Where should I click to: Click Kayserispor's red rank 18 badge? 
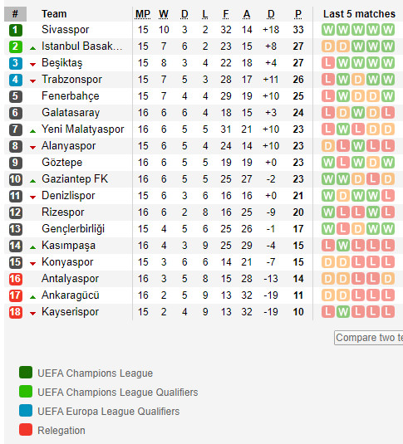point(15,312)
